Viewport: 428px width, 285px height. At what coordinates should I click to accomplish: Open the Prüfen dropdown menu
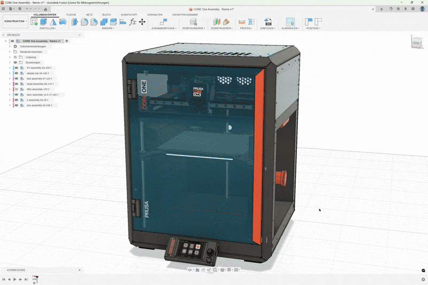click(246, 28)
